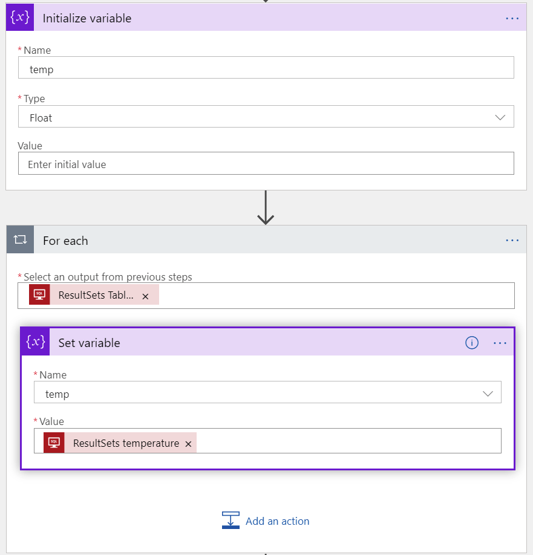Image resolution: width=533 pixels, height=555 pixels.
Task: Click the SQL icon on ResultSets Table token
Action: click(x=39, y=294)
